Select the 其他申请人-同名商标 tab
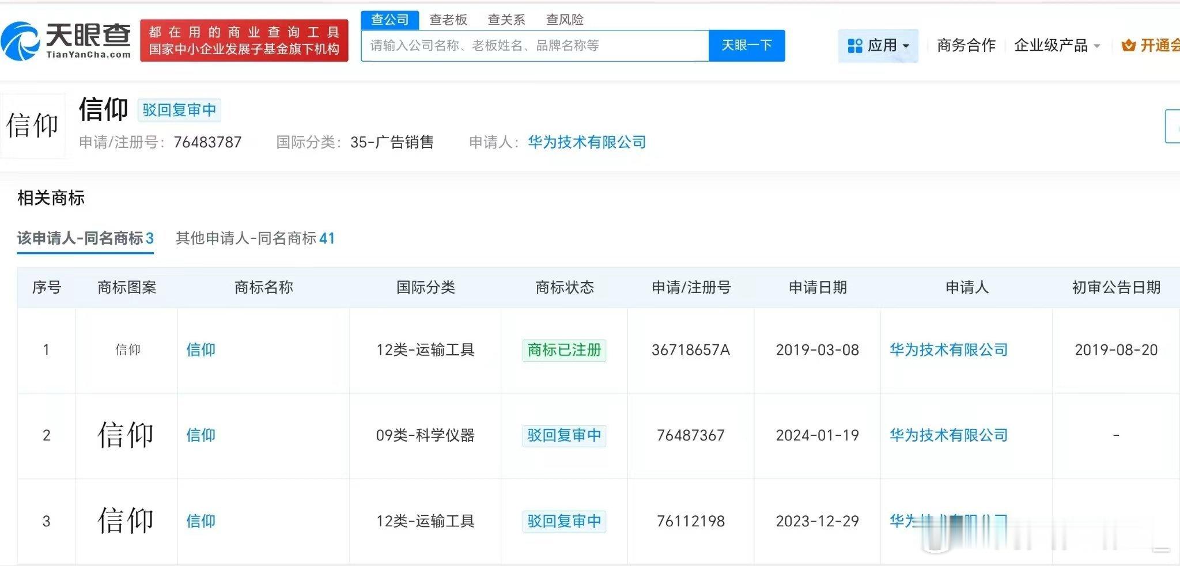The height and width of the screenshot is (566, 1180). point(255,238)
